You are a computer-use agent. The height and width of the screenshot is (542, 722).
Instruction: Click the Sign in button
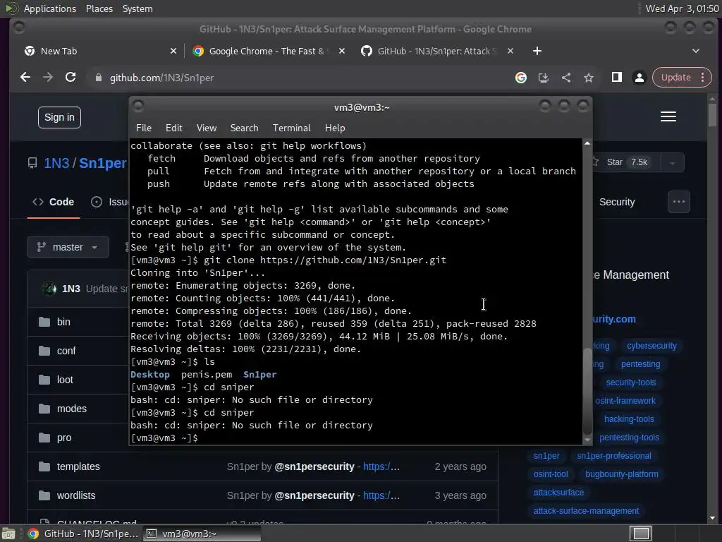(59, 118)
